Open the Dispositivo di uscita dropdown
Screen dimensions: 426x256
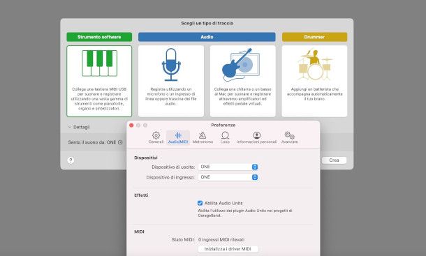coord(228,167)
